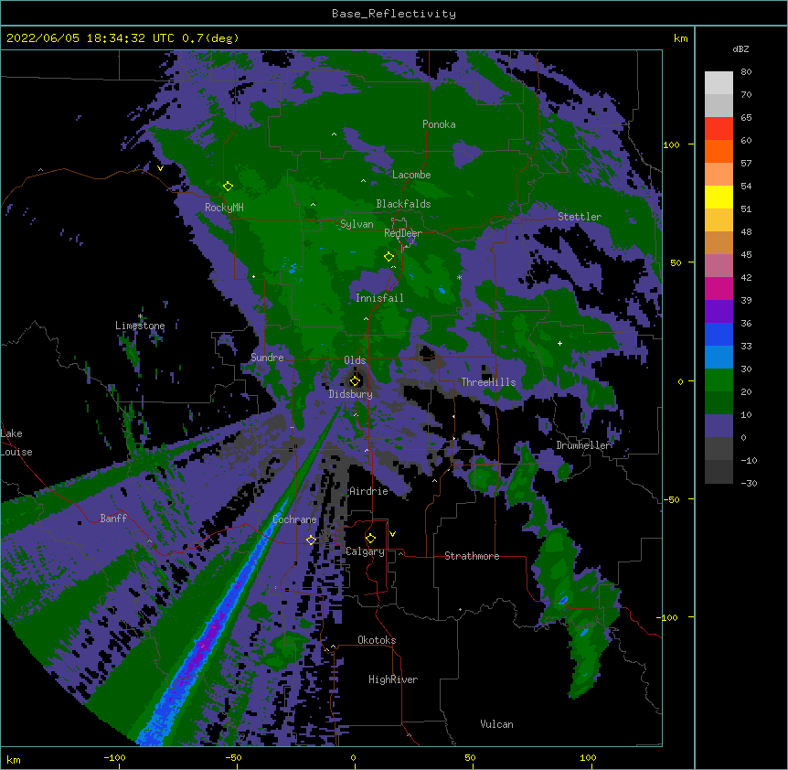Screen dimensions: 788x770
Task: Select the Blackfalds label
Action: coord(403,204)
